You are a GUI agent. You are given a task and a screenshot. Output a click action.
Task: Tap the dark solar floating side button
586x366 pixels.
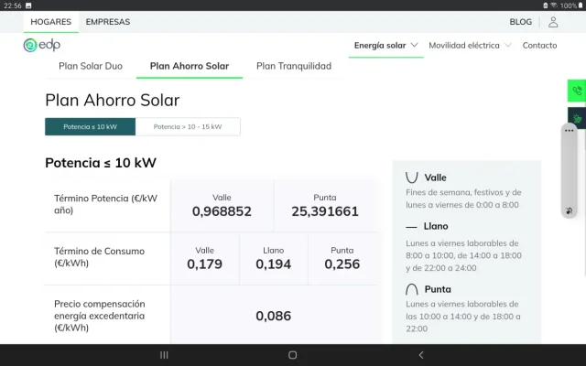(x=577, y=118)
